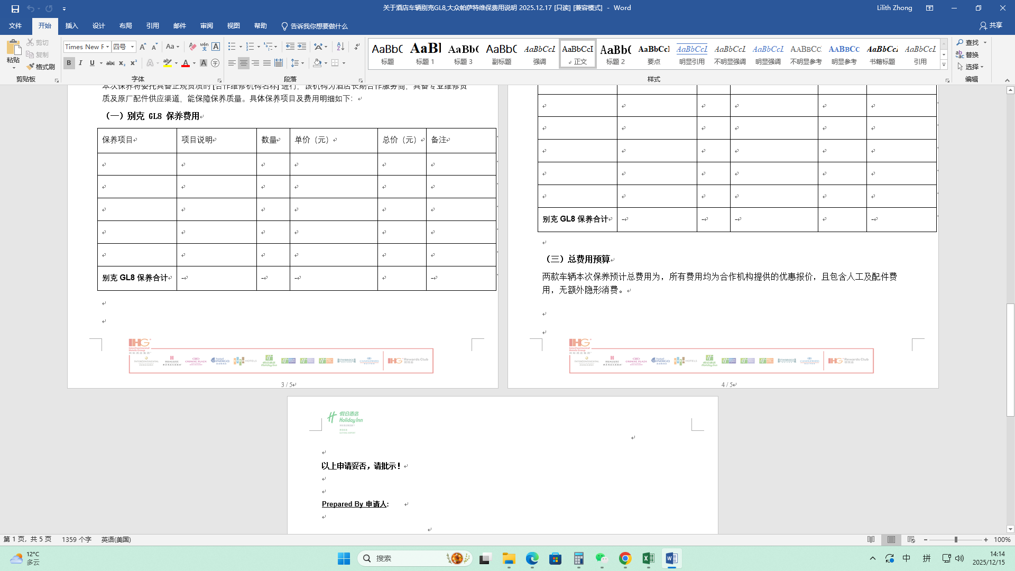Viewport: 1015px width, 571px height.
Task: Click the Increase Indent icon
Action: [x=302, y=47]
